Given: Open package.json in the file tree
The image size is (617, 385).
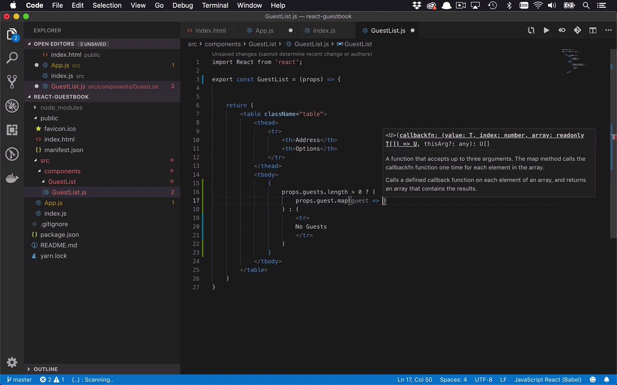Looking at the screenshot, I should pyautogui.click(x=59, y=234).
